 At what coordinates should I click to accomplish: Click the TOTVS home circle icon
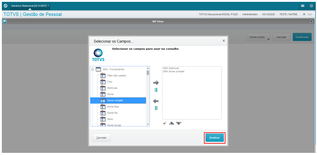tap(6, 6)
